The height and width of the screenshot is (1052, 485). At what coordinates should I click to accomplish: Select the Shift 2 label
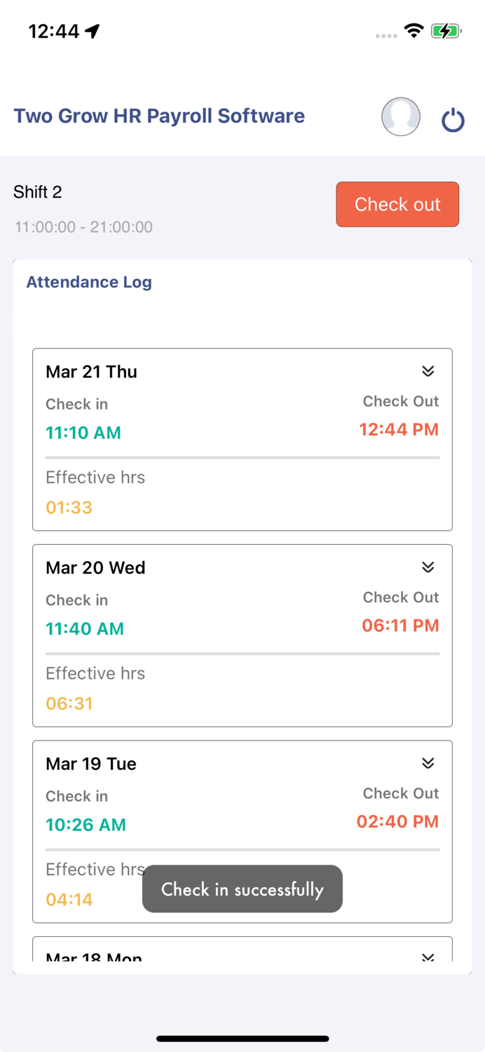click(38, 192)
